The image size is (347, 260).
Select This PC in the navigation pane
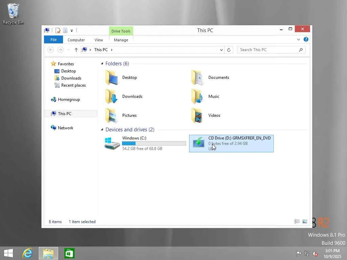pos(71,114)
